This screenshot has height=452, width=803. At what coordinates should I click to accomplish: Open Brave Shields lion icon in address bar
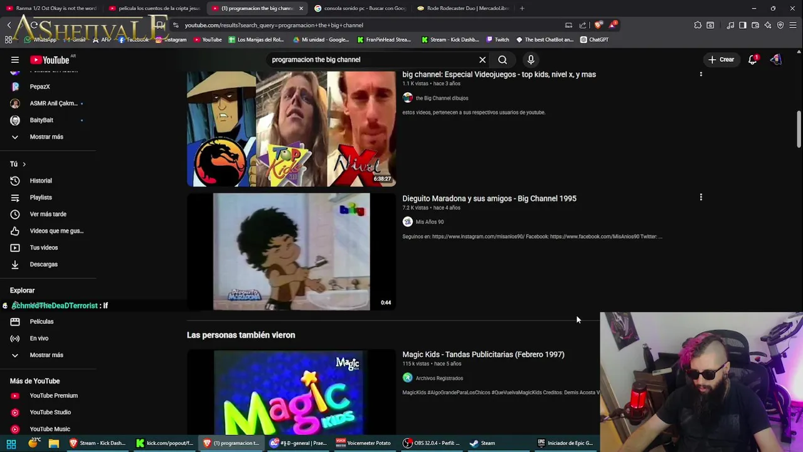click(x=598, y=25)
